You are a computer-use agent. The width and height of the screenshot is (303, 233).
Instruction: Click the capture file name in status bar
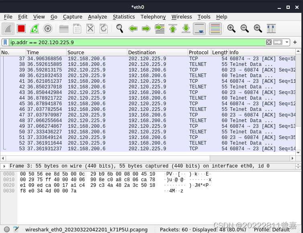86,229
